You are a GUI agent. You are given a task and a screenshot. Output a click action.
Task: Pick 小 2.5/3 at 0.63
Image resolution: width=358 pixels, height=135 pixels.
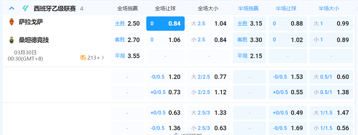pyautogui.click(x=209, y=128)
